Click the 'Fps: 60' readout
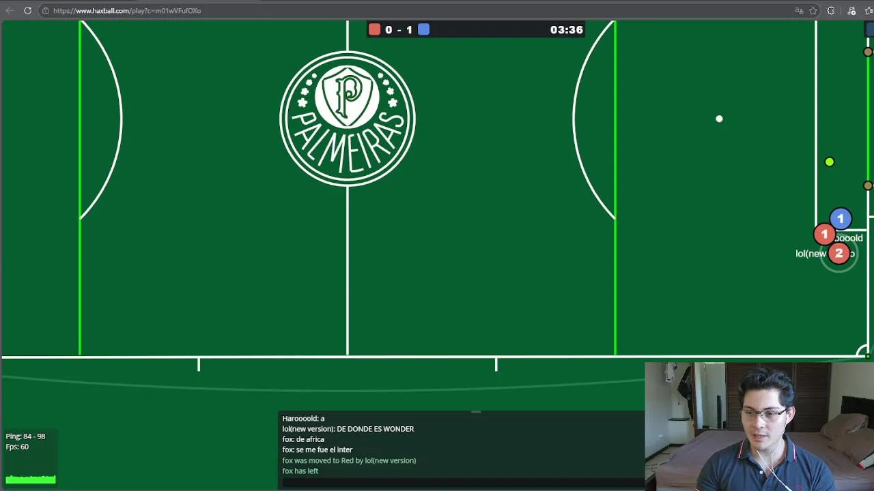The height and width of the screenshot is (491, 874). (17, 447)
